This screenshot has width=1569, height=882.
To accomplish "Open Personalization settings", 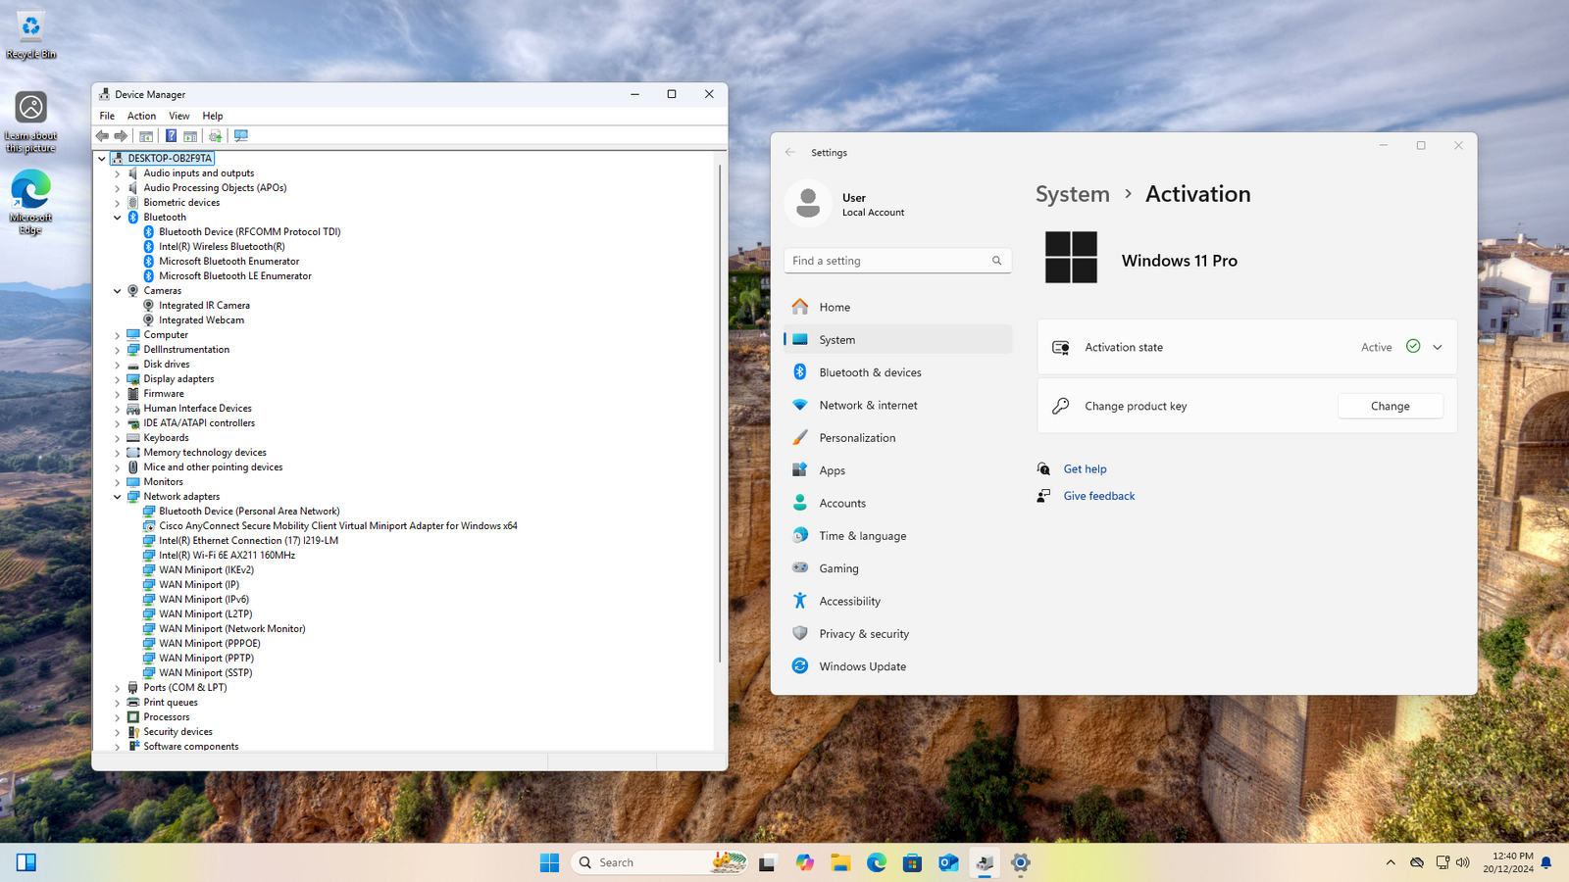I will pos(897,438).
